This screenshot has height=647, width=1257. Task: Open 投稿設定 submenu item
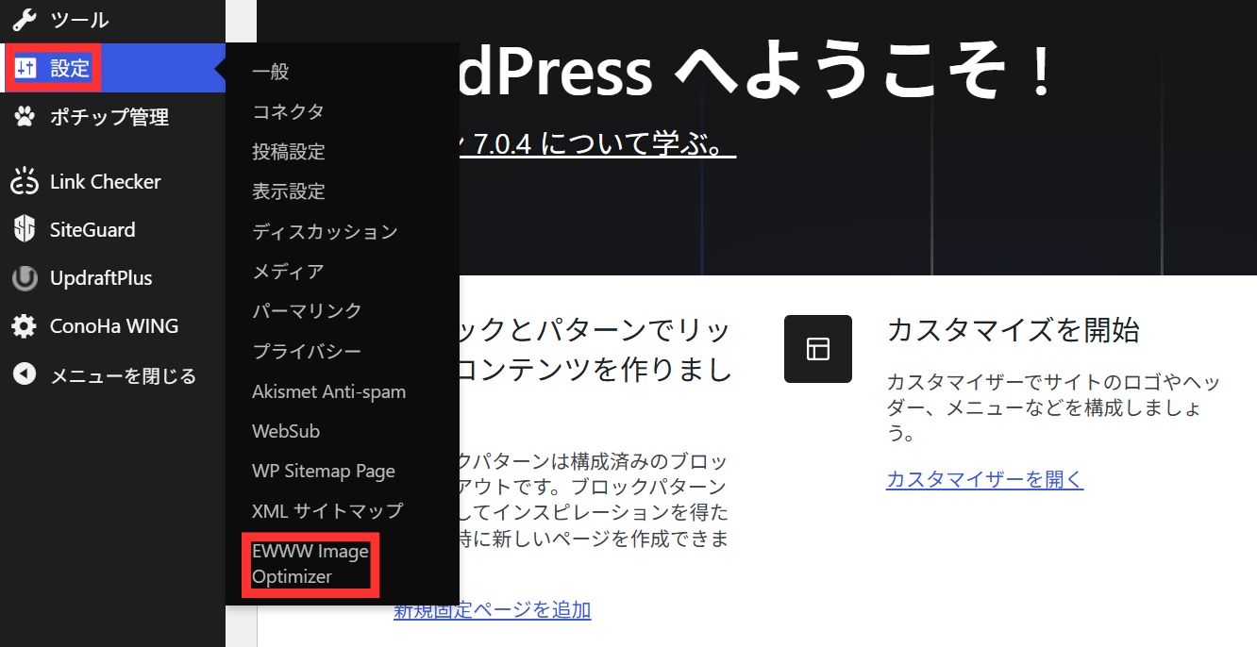289,151
